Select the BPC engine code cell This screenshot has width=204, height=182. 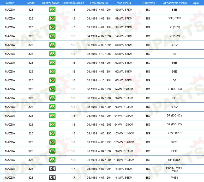pyautogui.click(x=174, y=151)
